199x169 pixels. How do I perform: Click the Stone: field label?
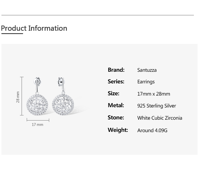116,117
